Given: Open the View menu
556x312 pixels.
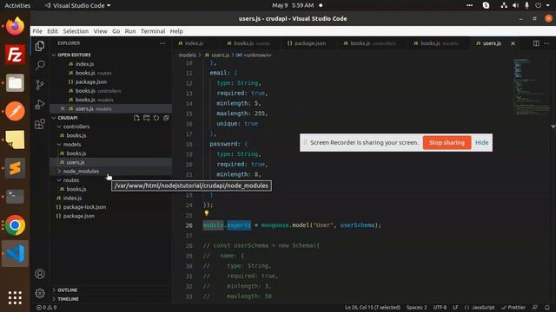Looking at the screenshot, I should click(101, 31).
